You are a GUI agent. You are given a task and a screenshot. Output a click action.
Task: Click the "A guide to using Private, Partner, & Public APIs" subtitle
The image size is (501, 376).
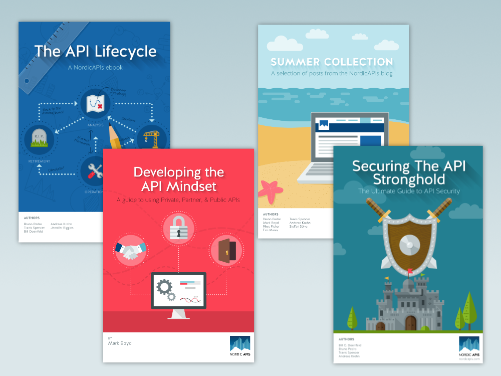pos(178,200)
